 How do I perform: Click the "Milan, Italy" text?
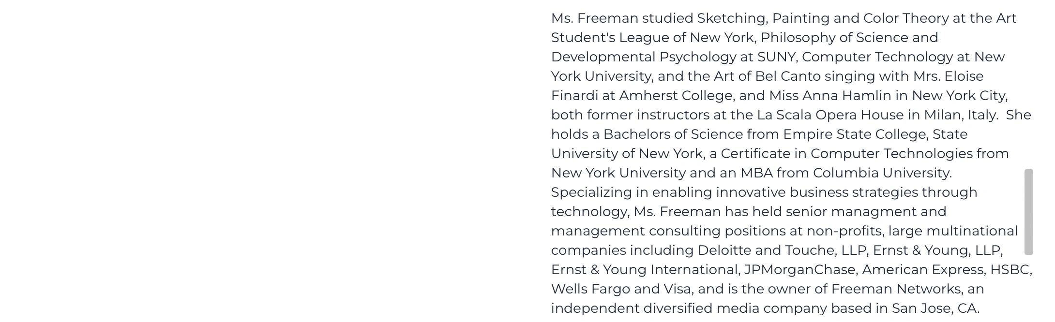coord(960,115)
